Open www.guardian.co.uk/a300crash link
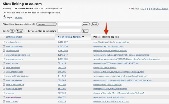This screenshot has height=104, width=169. pyautogui.click(x=107, y=85)
